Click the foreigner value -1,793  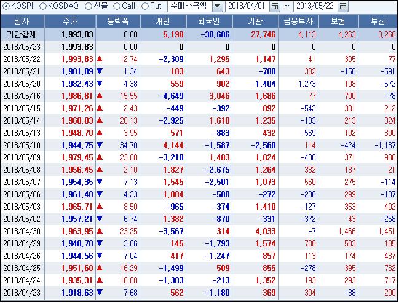coord(217,243)
